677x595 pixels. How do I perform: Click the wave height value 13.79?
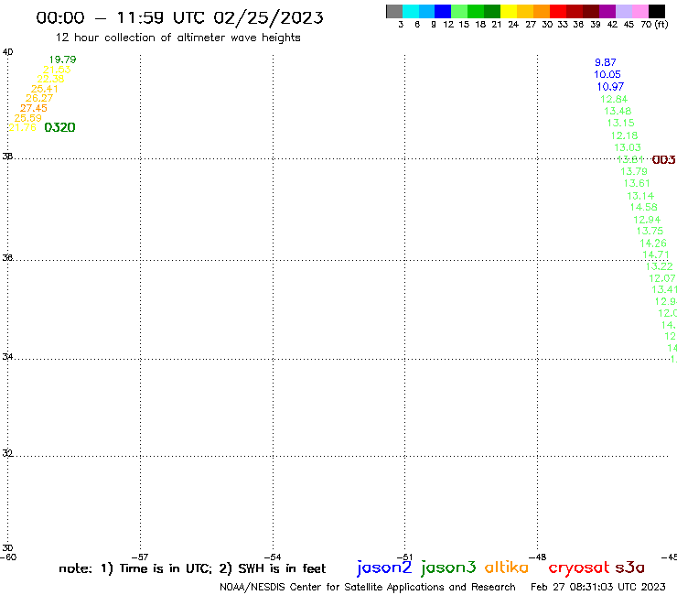[x=634, y=171]
